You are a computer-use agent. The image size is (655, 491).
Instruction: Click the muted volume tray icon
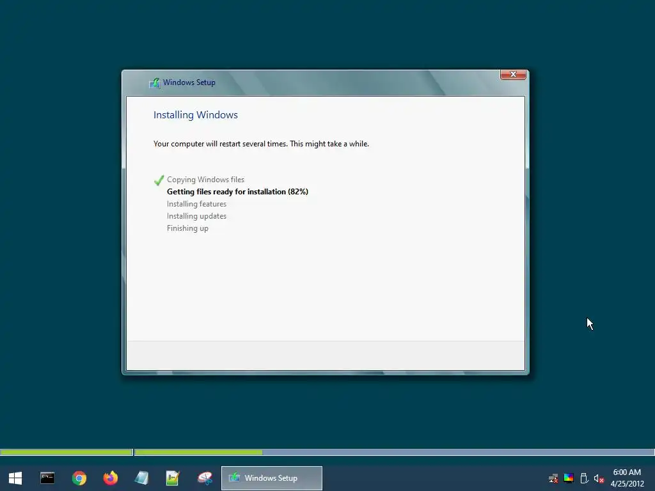[599, 479]
